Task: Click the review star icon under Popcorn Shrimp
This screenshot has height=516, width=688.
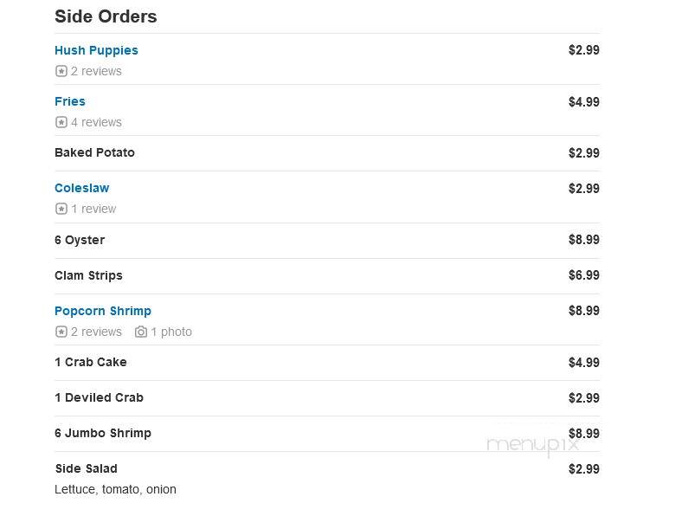Action: pyautogui.click(x=61, y=332)
